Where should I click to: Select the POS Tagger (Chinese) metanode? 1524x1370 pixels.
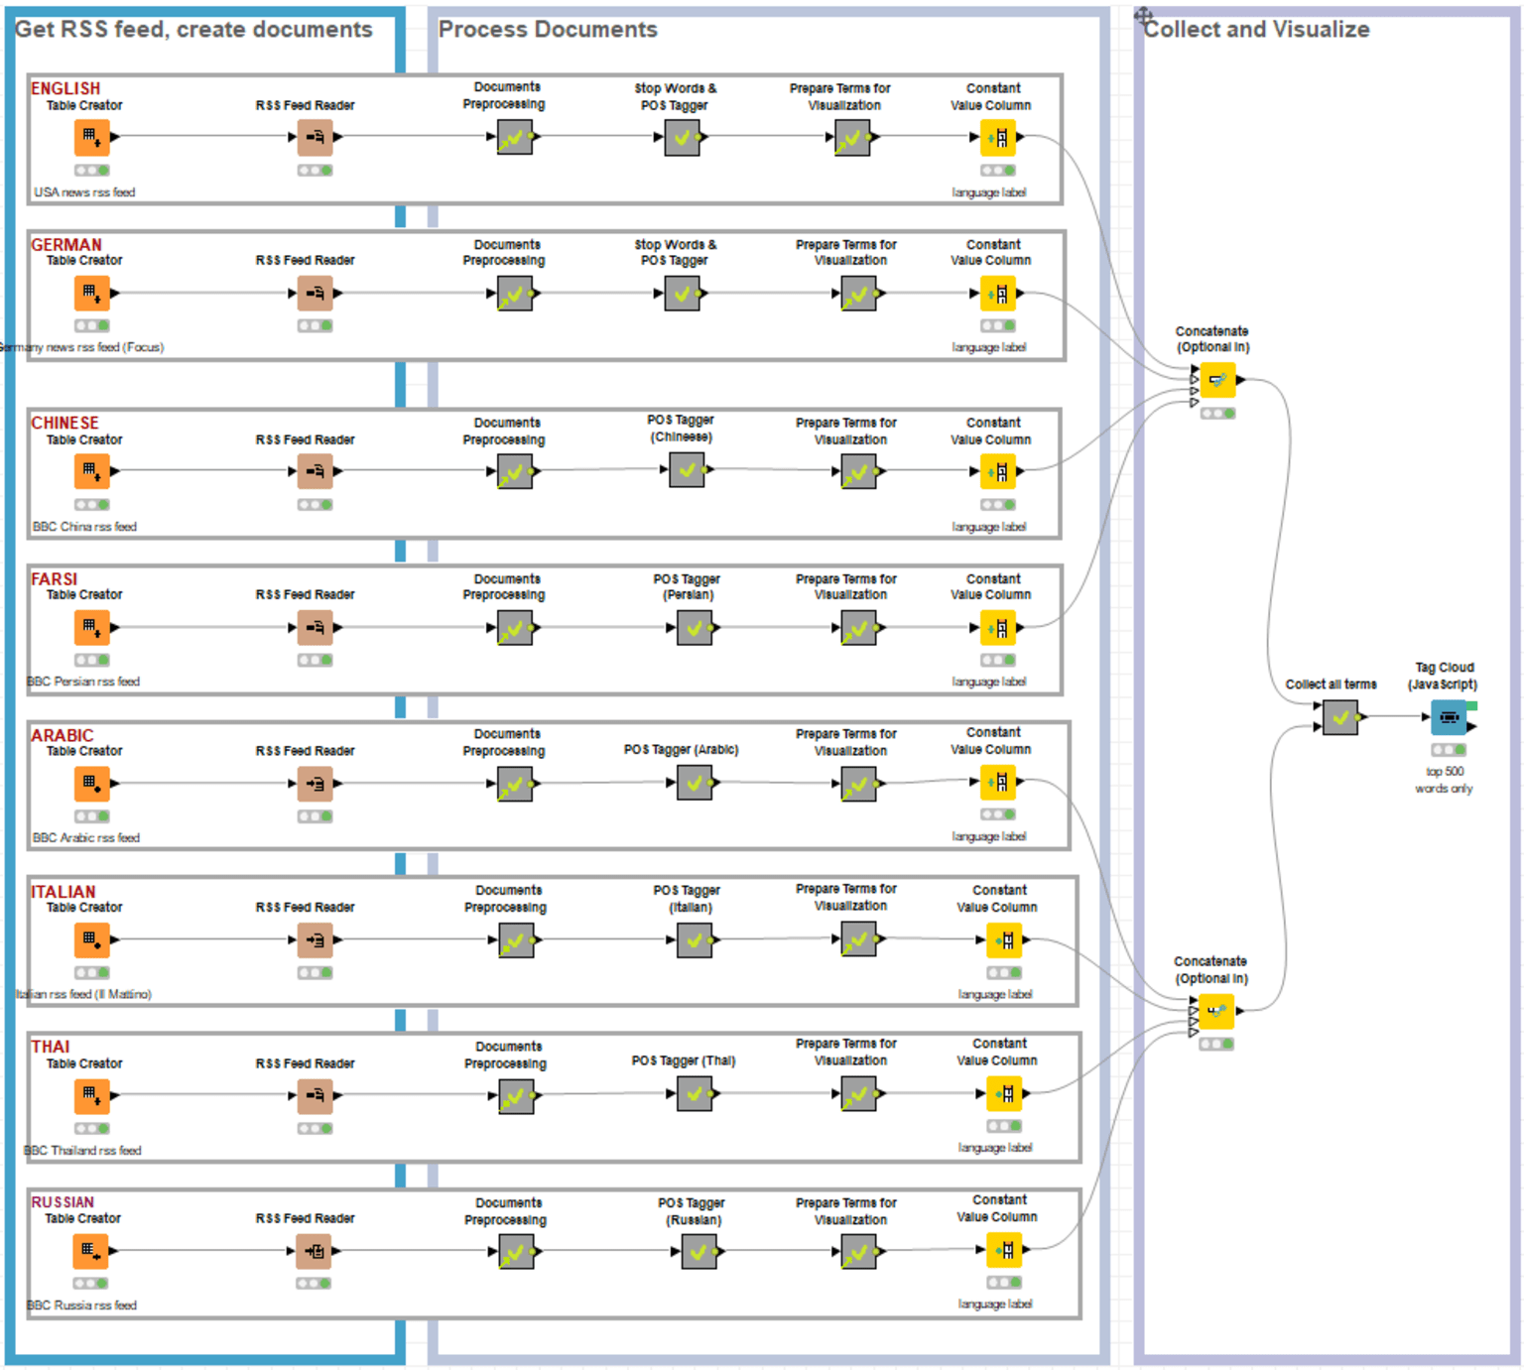click(x=687, y=469)
